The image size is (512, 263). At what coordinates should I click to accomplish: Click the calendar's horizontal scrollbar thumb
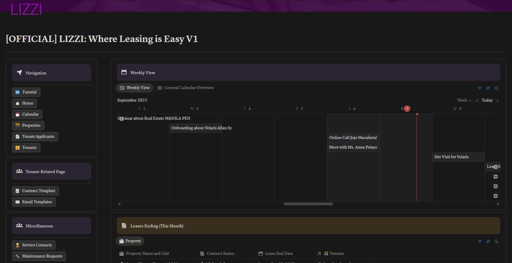(308, 204)
